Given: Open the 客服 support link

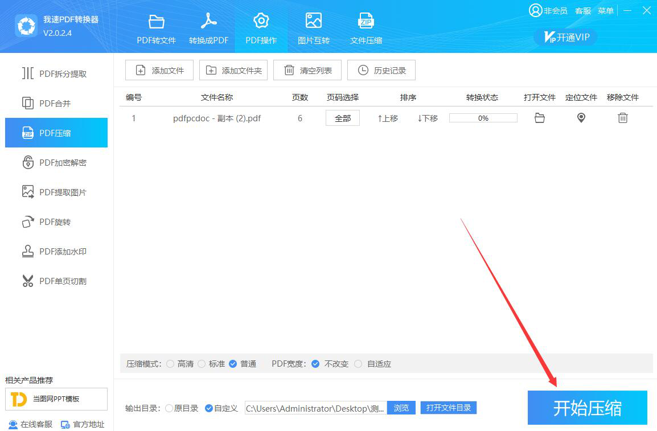Looking at the screenshot, I should pyautogui.click(x=583, y=11).
